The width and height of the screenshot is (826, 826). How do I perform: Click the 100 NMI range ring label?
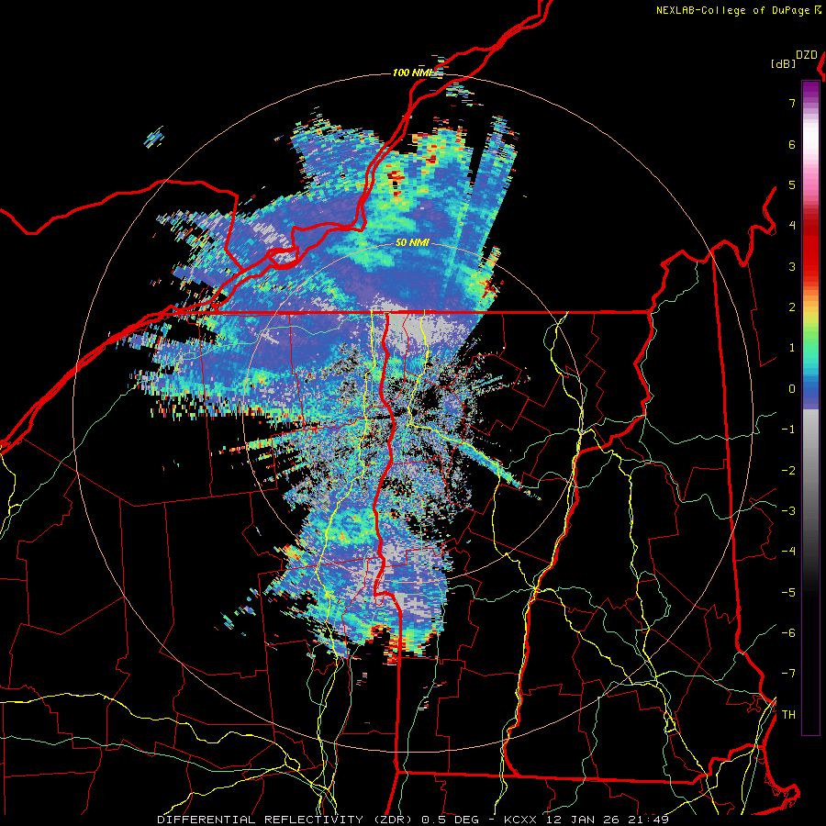(x=412, y=73)
